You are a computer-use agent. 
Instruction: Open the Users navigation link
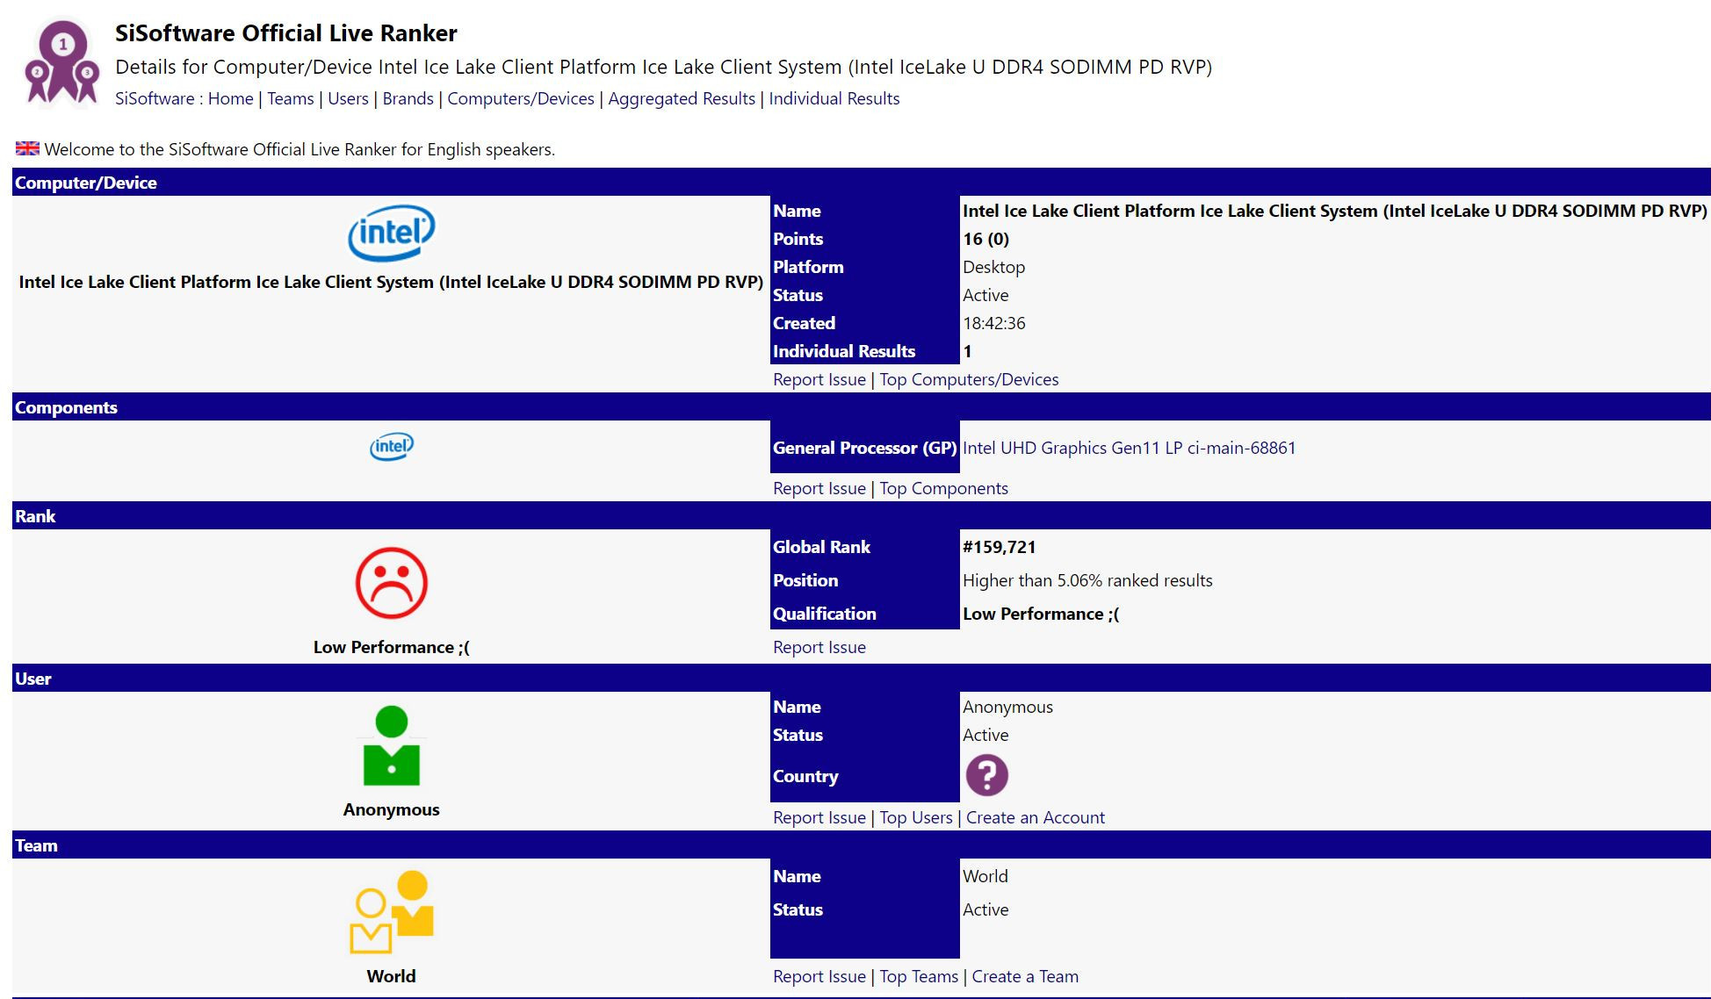click(348, 98)
